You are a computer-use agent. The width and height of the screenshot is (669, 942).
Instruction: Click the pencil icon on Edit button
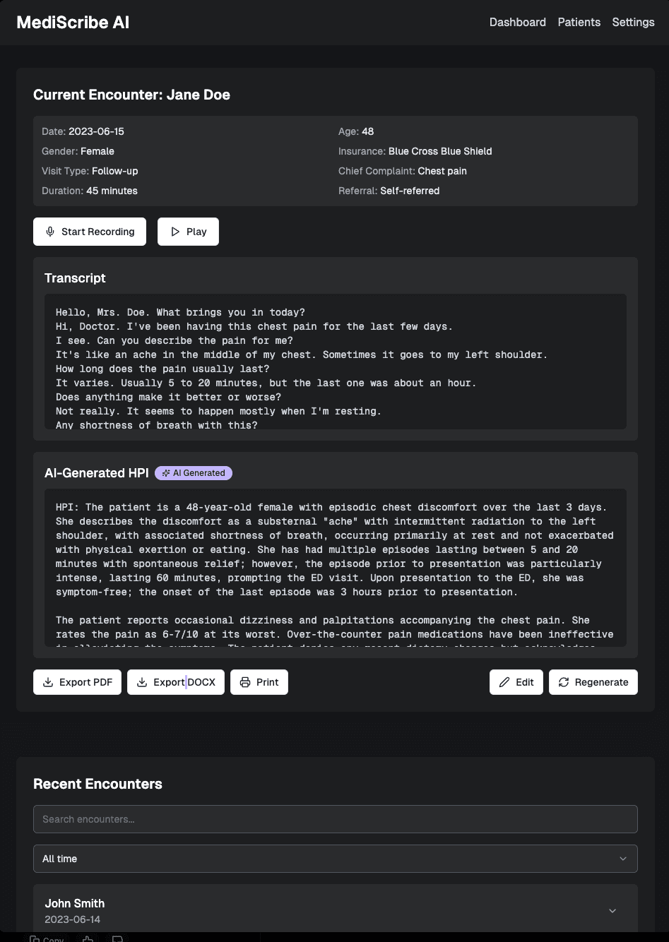coord(504,682)
